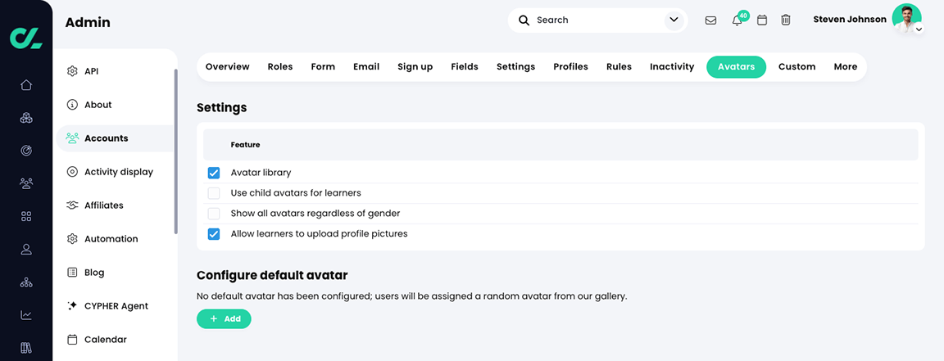
Task: Open the trash bin icon in top bar
Action: [x=786, y=20]
